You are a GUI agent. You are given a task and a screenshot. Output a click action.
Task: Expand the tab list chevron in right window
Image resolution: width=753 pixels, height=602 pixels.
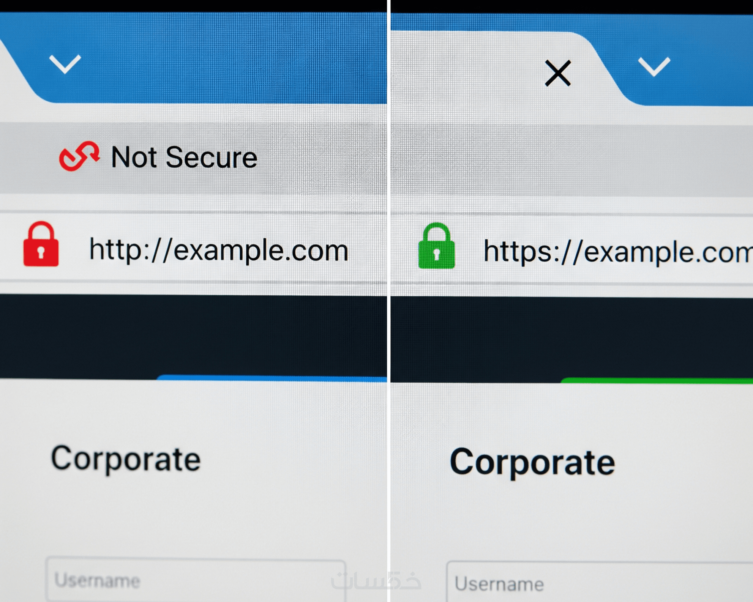coord(654,67)
